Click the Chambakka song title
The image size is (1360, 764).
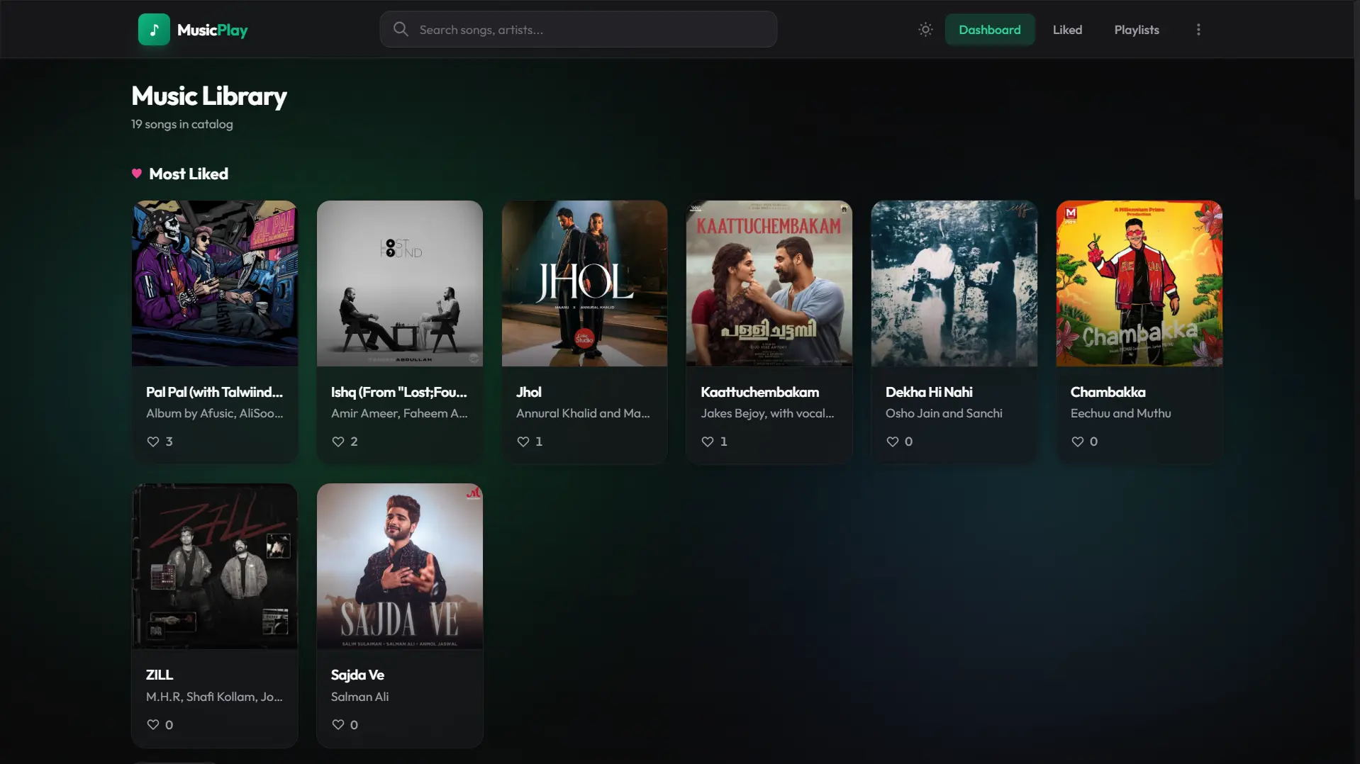1108,392
